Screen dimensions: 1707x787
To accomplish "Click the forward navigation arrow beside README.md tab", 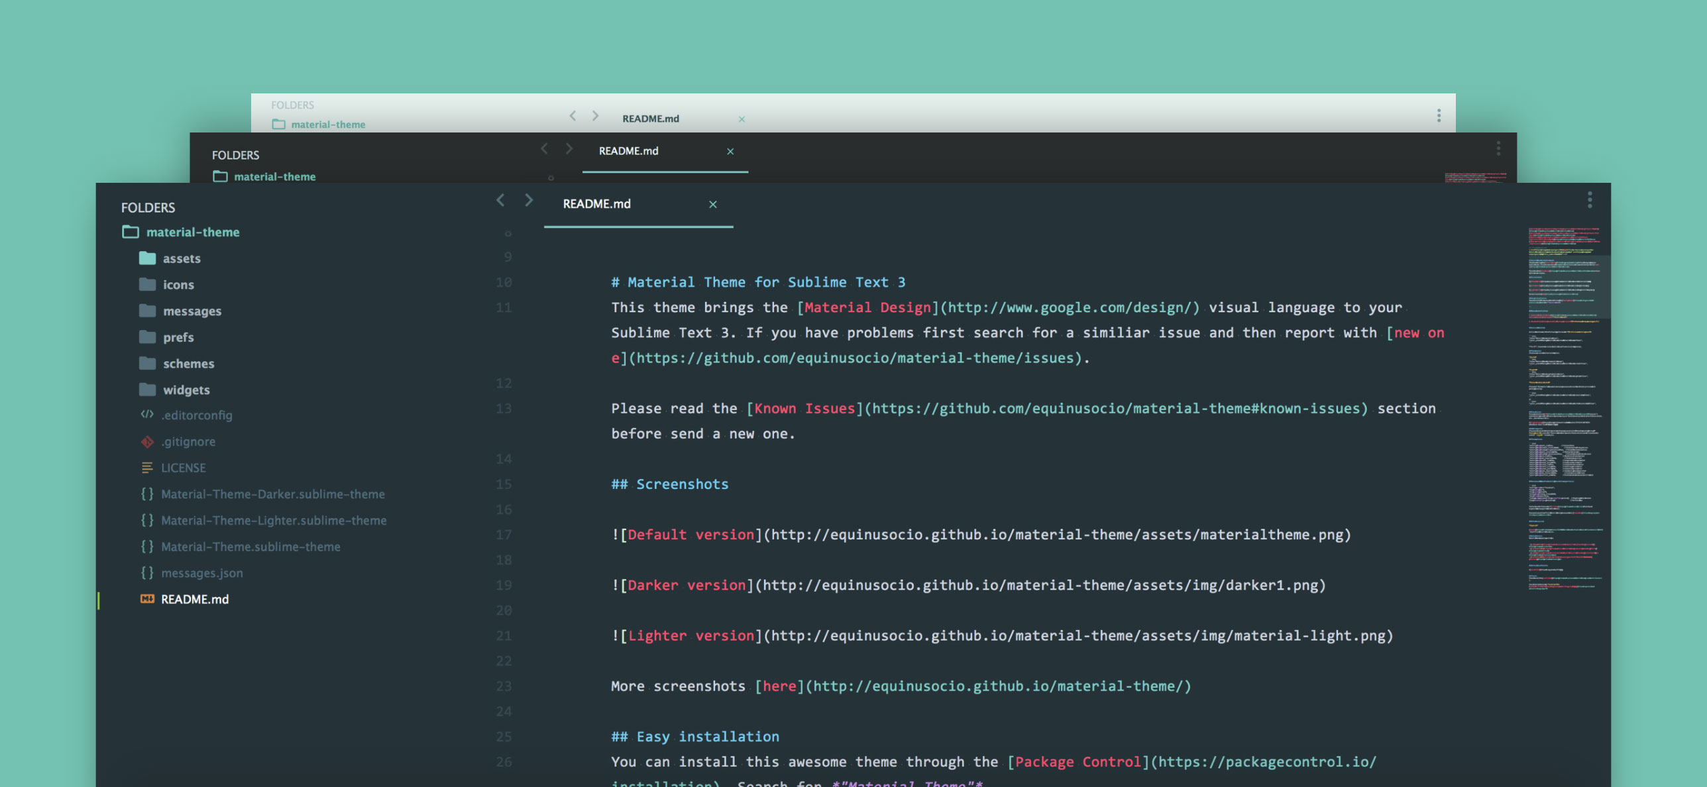I will pos(529,200).
